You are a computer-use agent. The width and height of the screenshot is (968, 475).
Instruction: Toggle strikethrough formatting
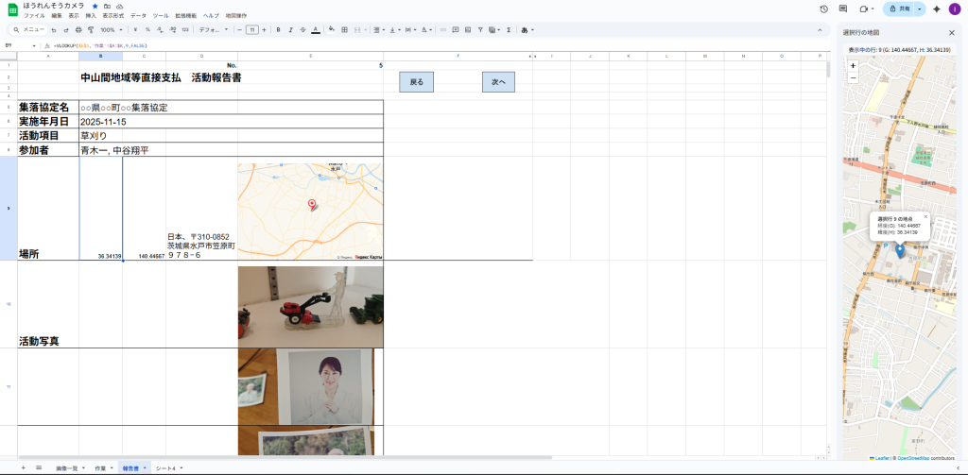302,29
